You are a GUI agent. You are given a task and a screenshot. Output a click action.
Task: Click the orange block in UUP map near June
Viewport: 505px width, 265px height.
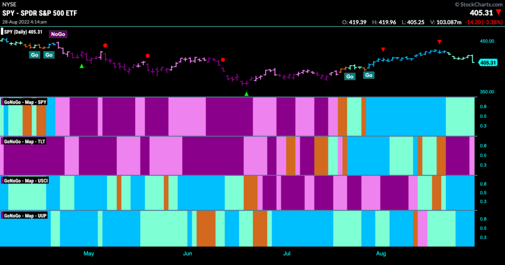pos(206,229)
